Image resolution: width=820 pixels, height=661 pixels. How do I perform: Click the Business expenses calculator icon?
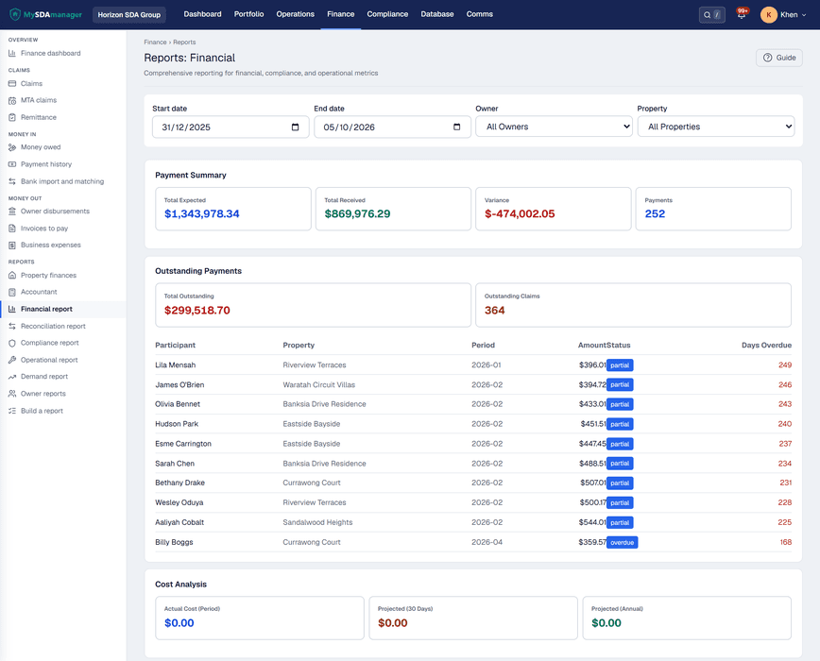pyautogui.click(x=12, y=246)
